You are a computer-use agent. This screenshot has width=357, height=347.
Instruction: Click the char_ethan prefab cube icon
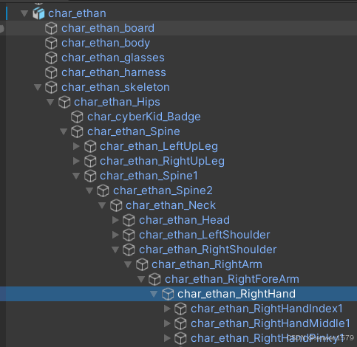[38, 13]
